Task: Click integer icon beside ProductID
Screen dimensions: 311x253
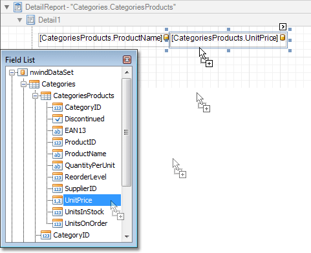Action: tap(58, 142)
